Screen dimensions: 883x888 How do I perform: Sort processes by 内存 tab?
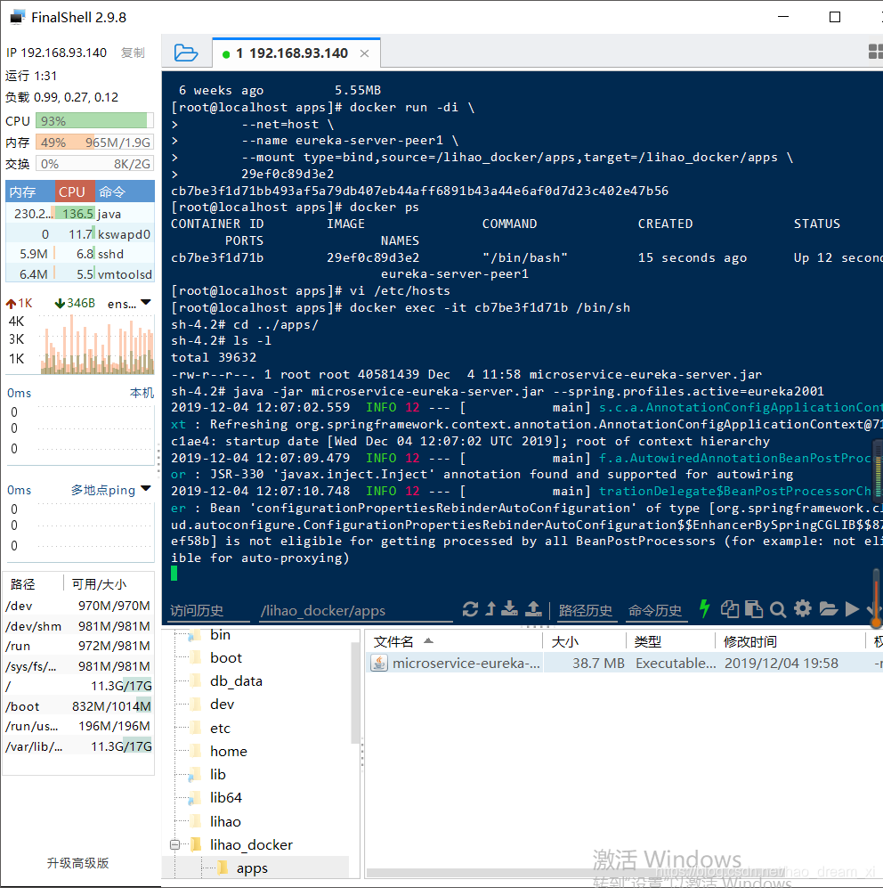[x=30, y=192]
